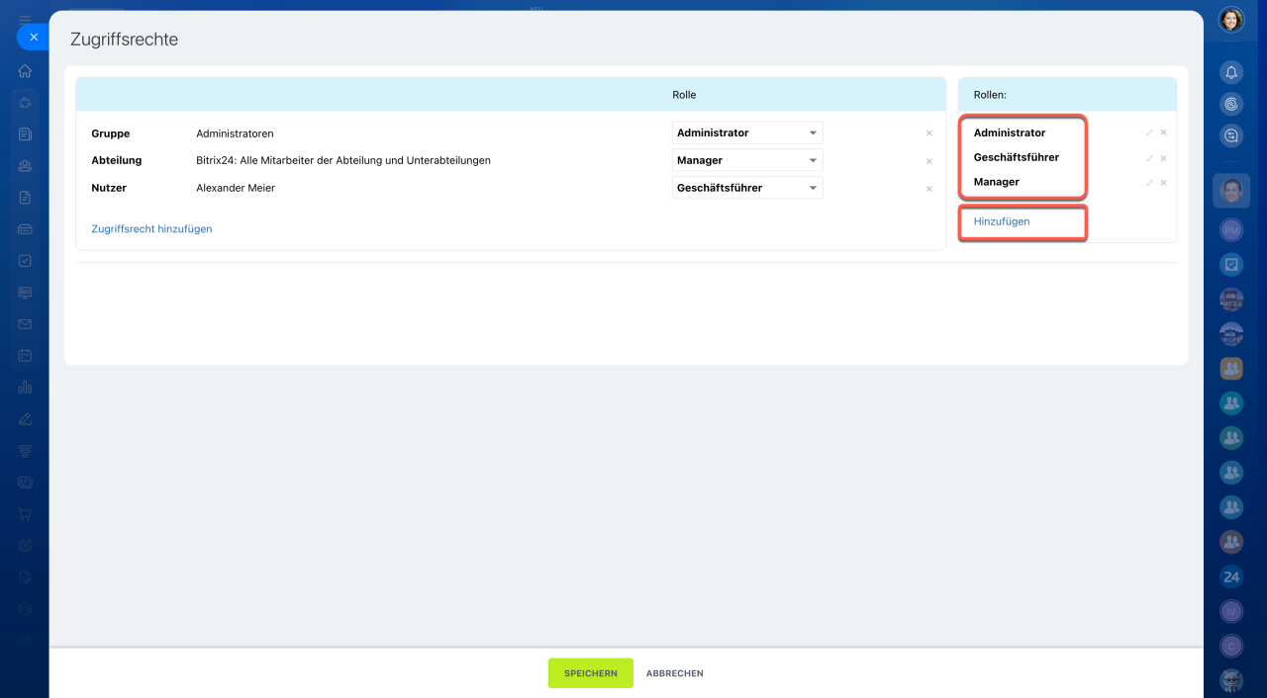The height and width of the screenshot is (698, 1267).
Task: Click the Abbrechen button
Action: pyautogui.click(x=675, y=673)
